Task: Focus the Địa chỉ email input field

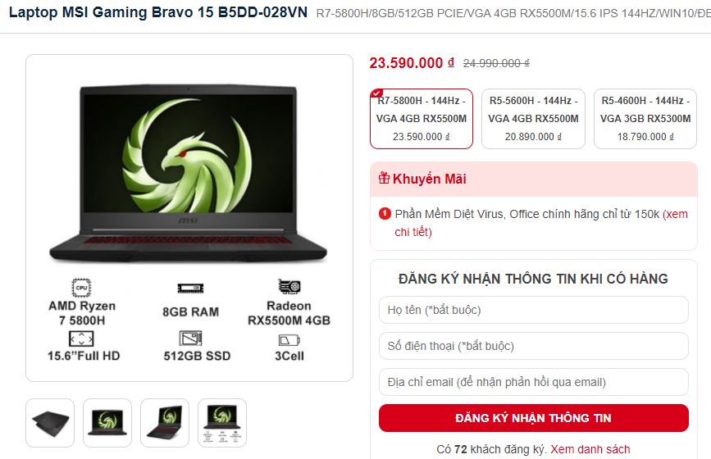Action: (534, 382)
